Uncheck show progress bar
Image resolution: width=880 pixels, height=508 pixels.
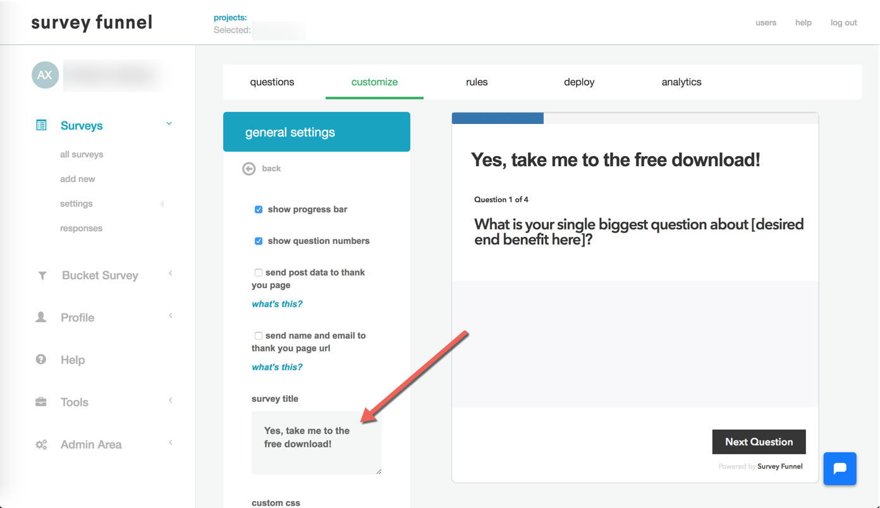(259, 209)
